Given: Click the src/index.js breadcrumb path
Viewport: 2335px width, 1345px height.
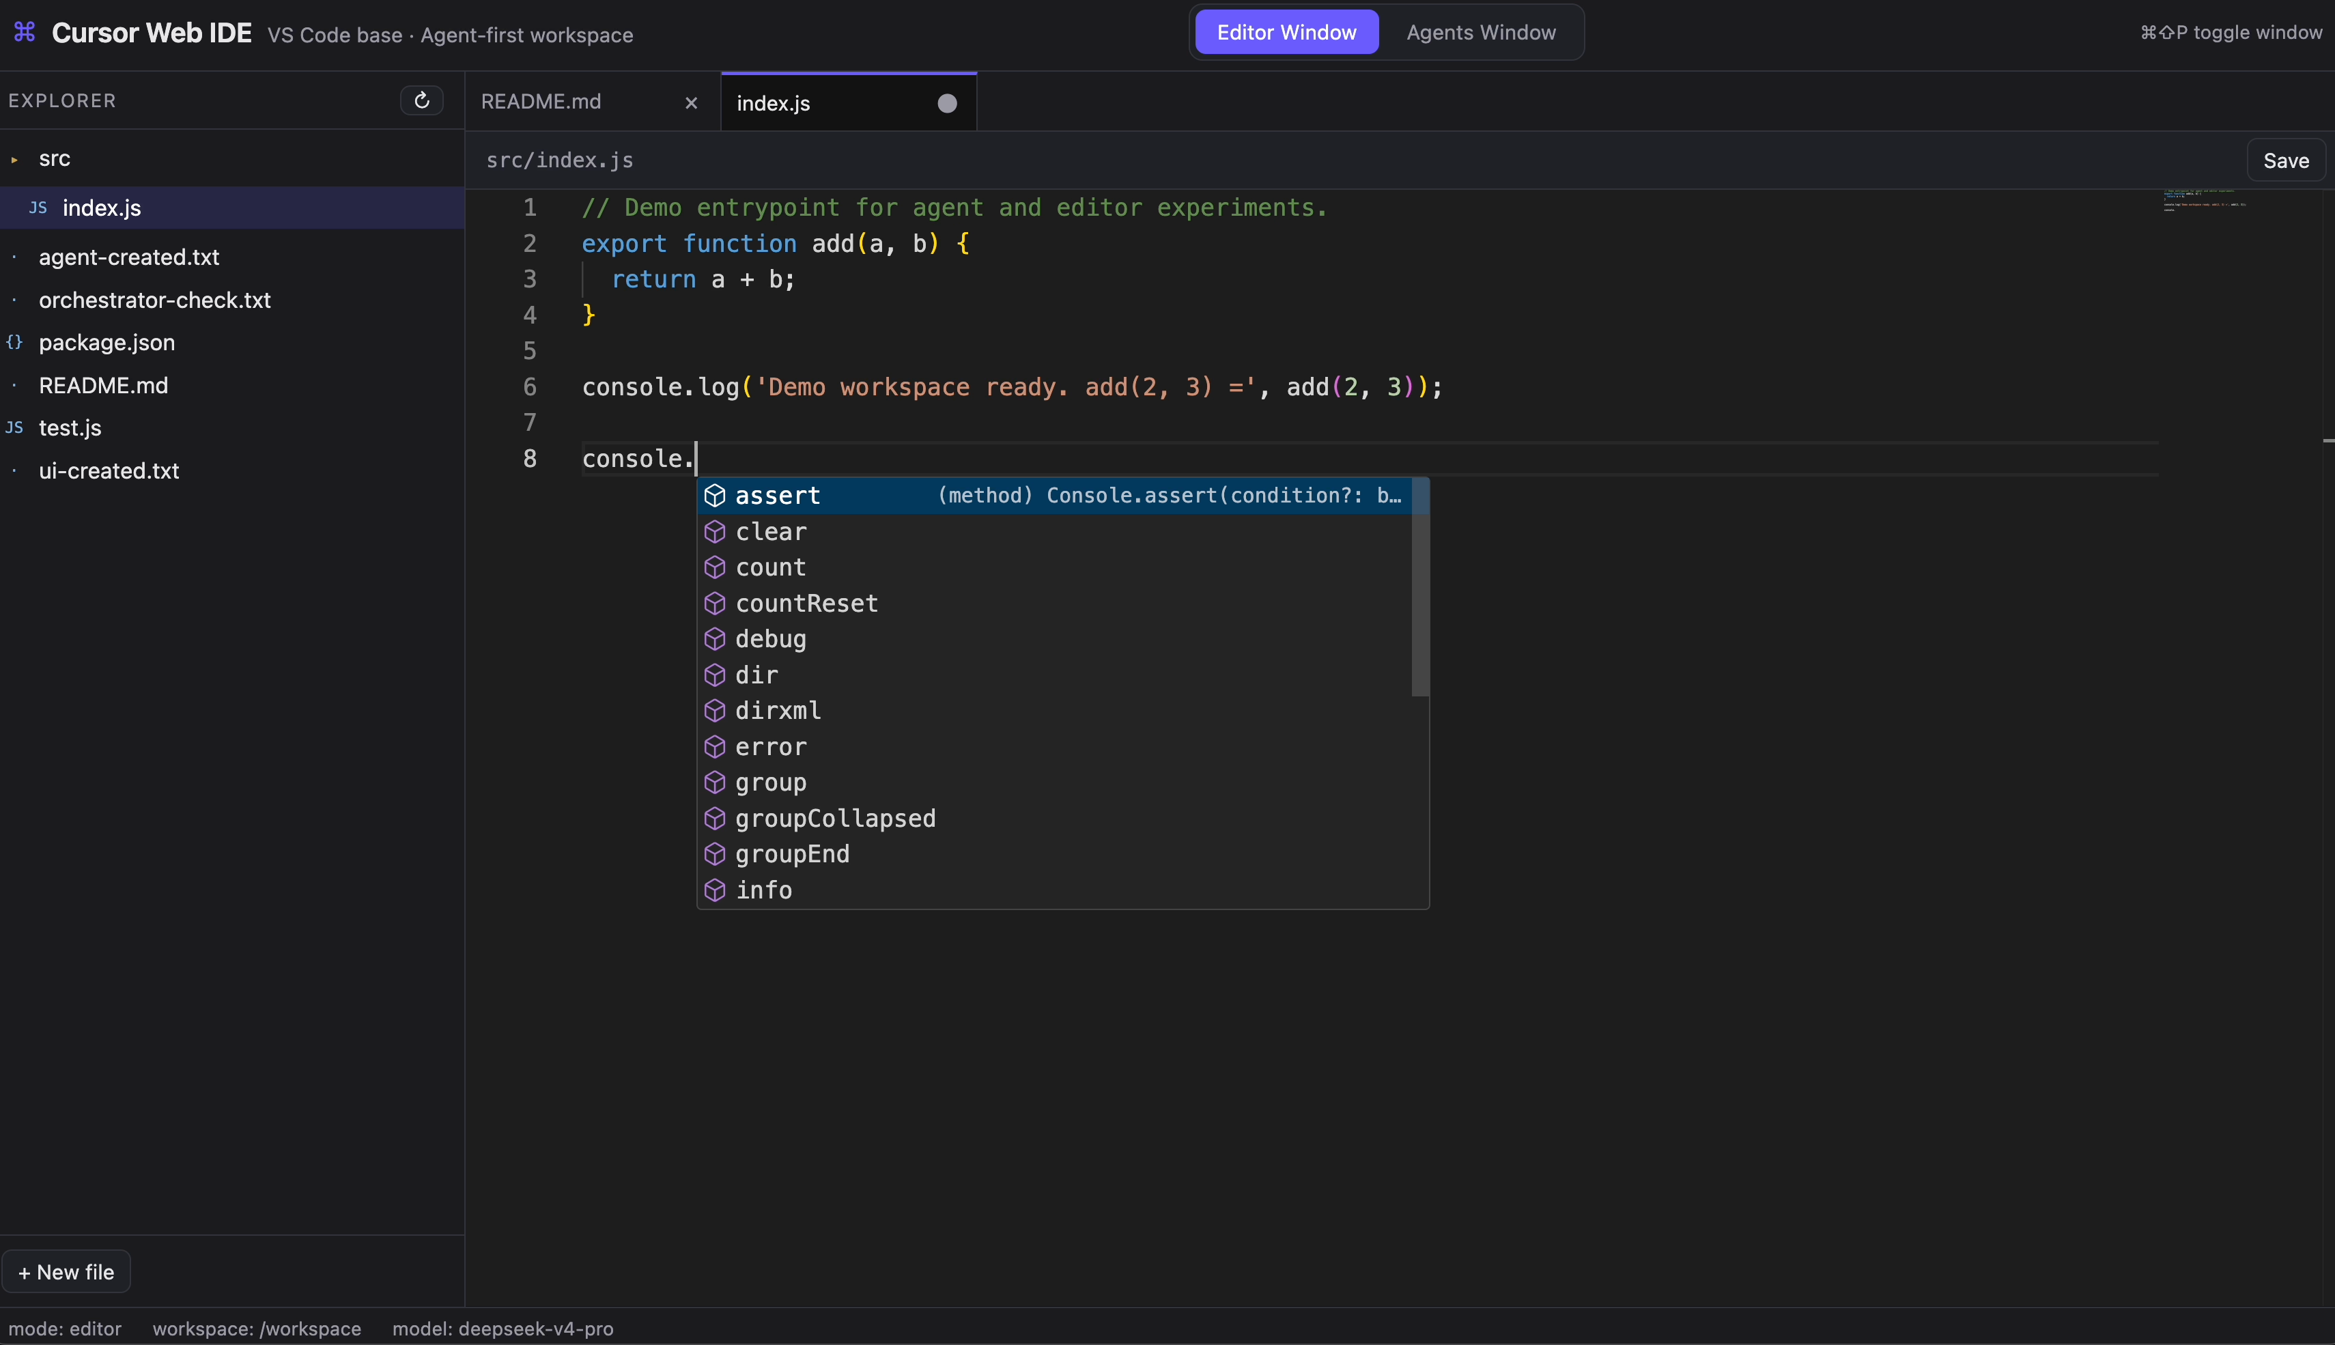Looking at the screenshot, I should click(x=560, y=160).
